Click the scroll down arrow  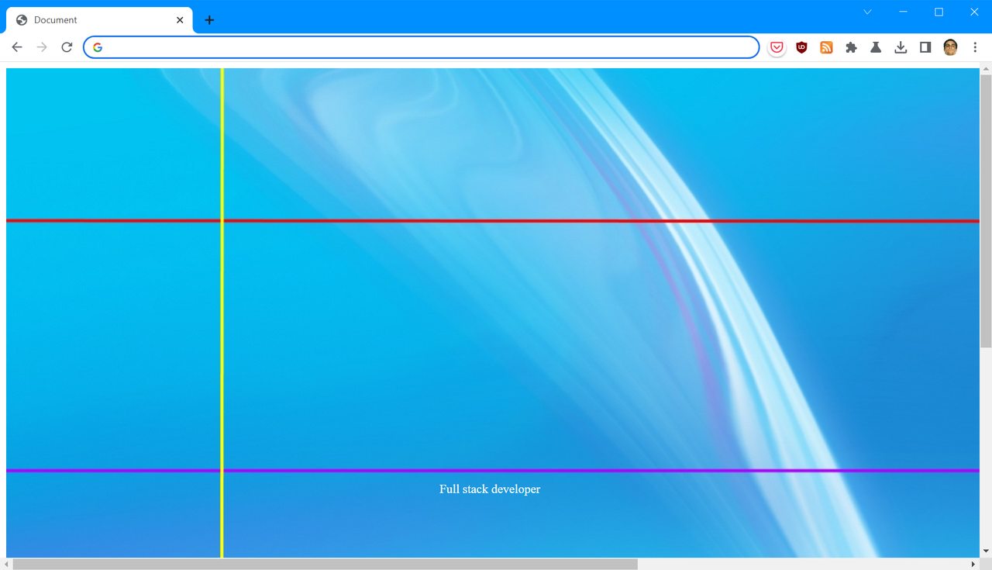point(986,551)
